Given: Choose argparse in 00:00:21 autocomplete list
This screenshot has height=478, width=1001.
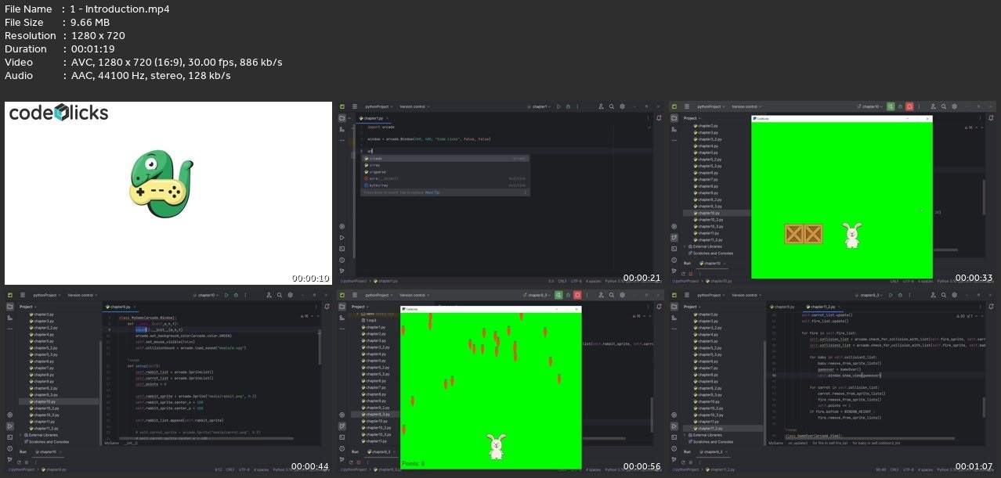Looking at the screenshot, I should click(444, 171).
